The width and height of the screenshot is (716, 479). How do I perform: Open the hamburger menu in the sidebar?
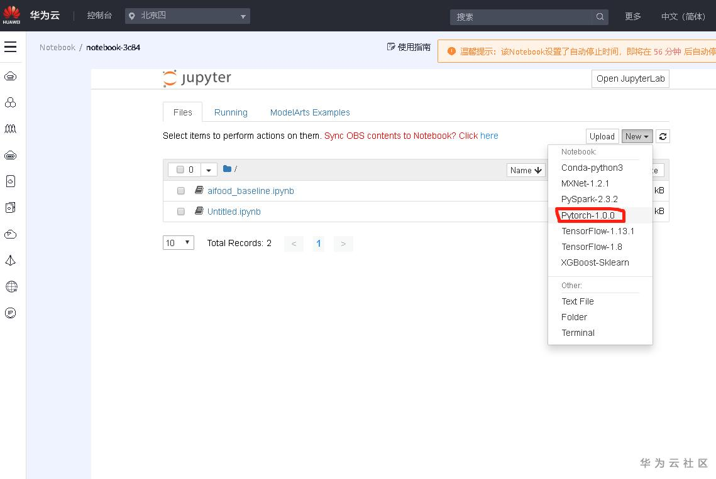[11, 46]
